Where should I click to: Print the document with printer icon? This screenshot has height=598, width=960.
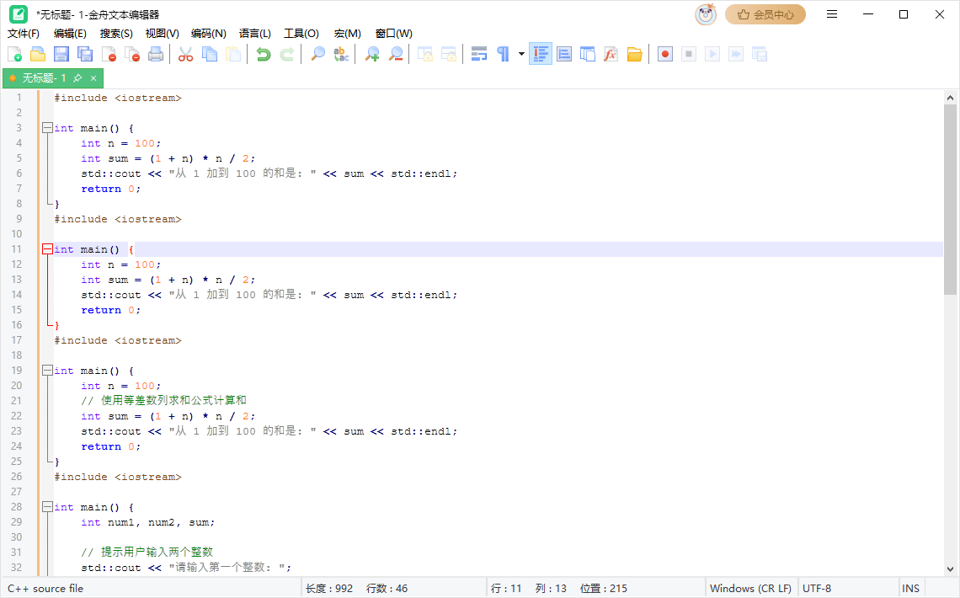(x=156, y=55)
